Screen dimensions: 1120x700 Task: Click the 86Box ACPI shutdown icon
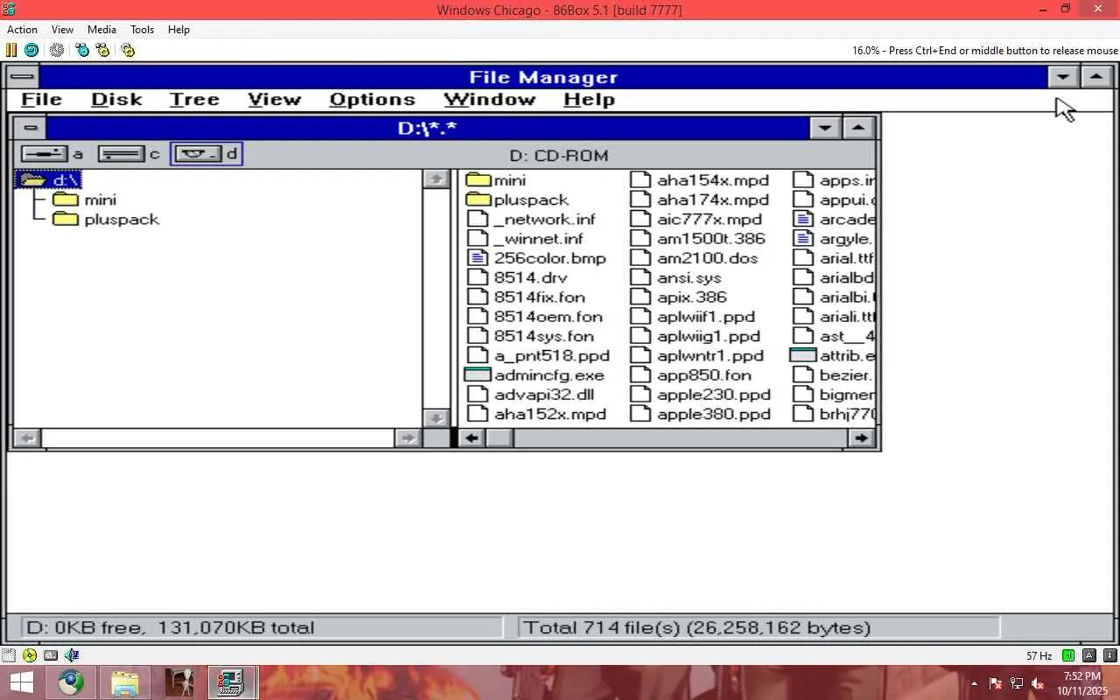57,50
